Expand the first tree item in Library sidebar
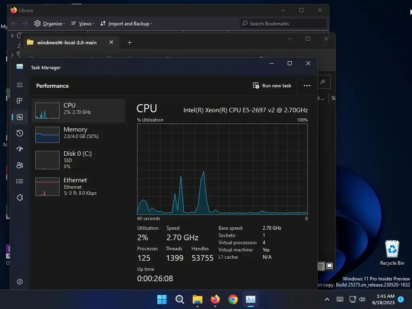Screen dimensions: 412x309 pos(12,35)
